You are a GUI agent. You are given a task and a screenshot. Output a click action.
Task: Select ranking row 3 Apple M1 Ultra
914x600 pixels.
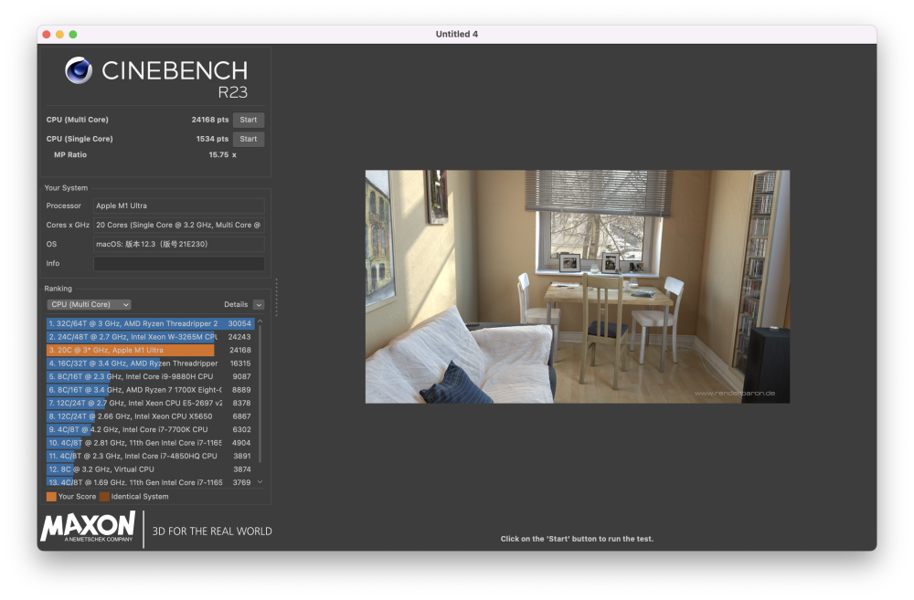click(x=151, y=350)
